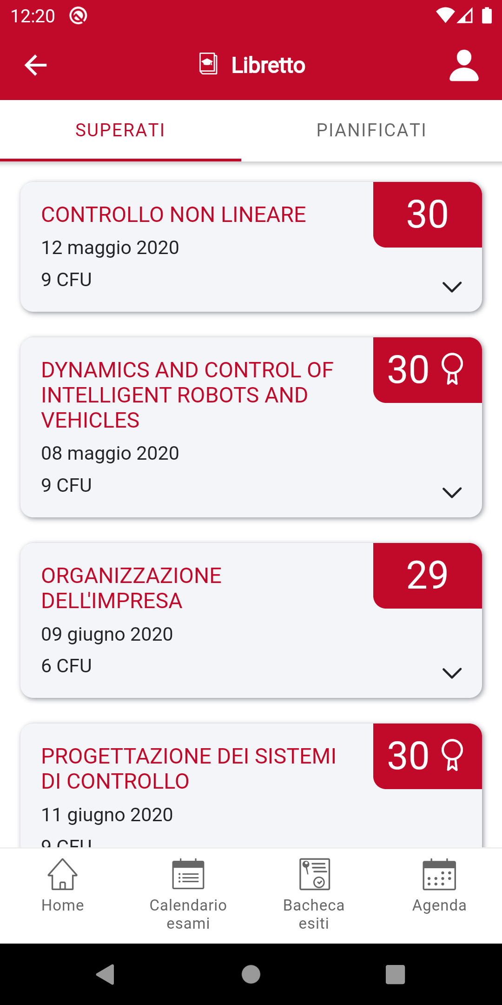Tap grade 30 badge on Controllo Non Lineare
This screenshot has height=1005, width=502.
(427, 214)
